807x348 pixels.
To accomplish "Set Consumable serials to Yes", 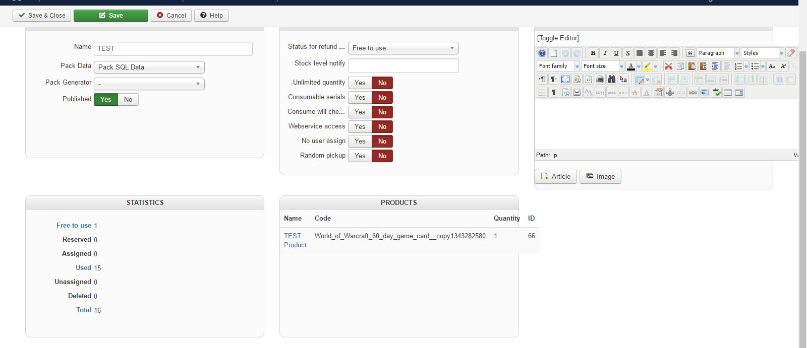I will coord(360,97).
